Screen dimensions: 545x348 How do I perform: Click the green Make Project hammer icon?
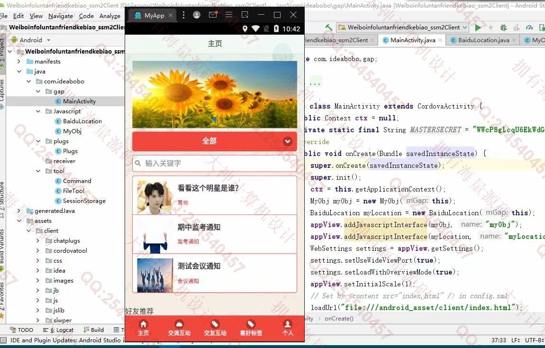[328, 27]
